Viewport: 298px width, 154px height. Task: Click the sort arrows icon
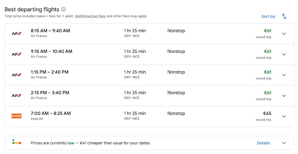coord(284,16)
